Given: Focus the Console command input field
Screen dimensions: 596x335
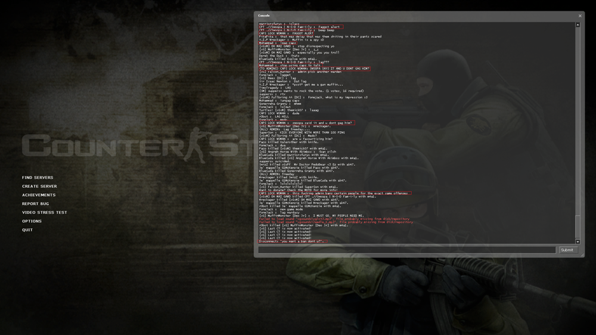Looking at the screenshot, I should coord(406,250).
